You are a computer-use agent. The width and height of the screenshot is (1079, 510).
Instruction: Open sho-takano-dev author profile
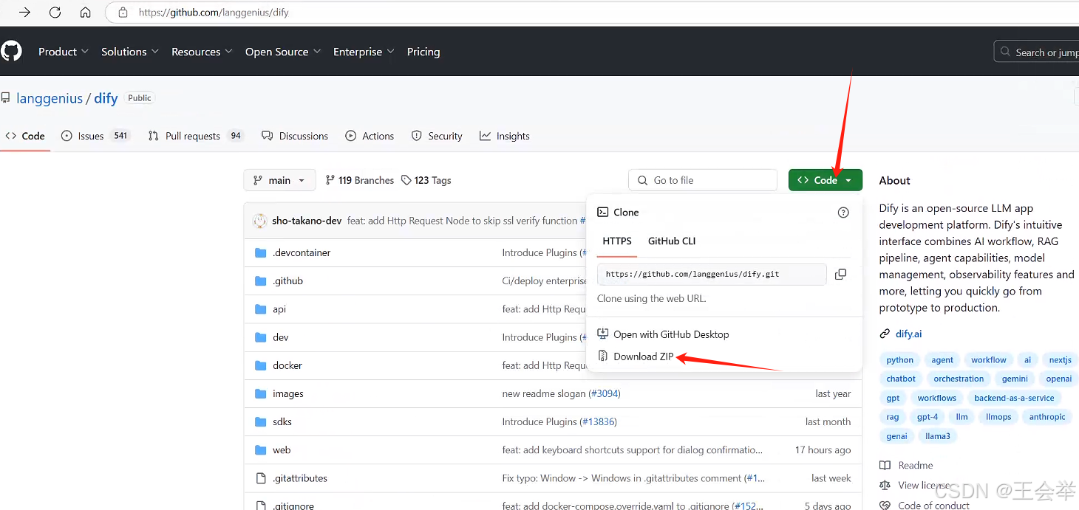pyautogui.click(x=307, y=221)
